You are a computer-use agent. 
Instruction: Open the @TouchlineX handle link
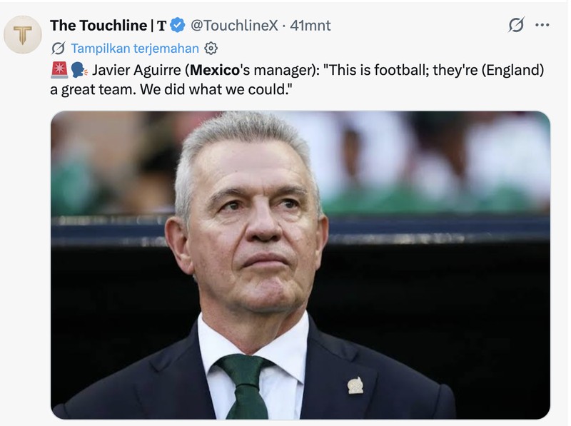pos(234,25)
